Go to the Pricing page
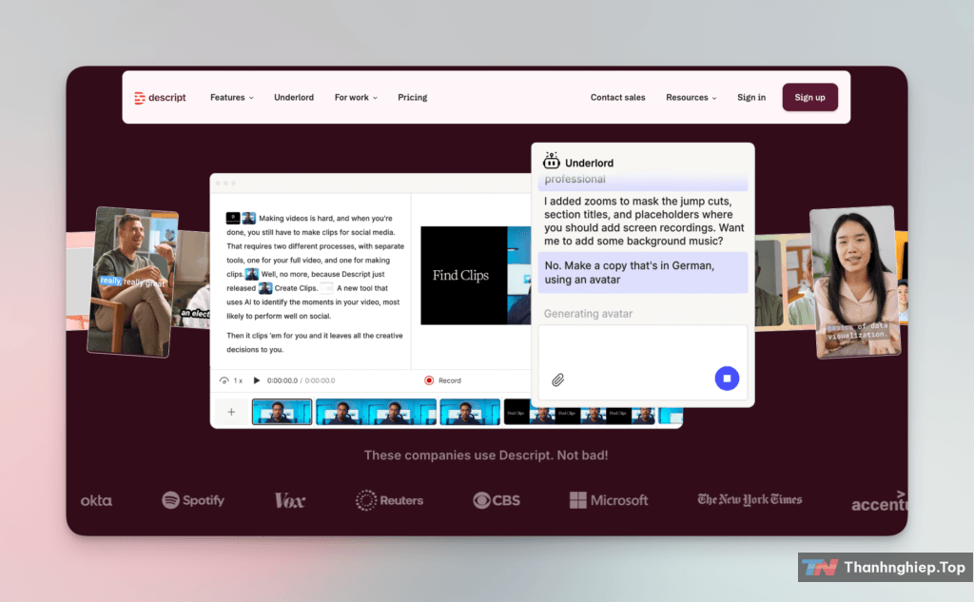974x602 pixels. pos(413,97)
